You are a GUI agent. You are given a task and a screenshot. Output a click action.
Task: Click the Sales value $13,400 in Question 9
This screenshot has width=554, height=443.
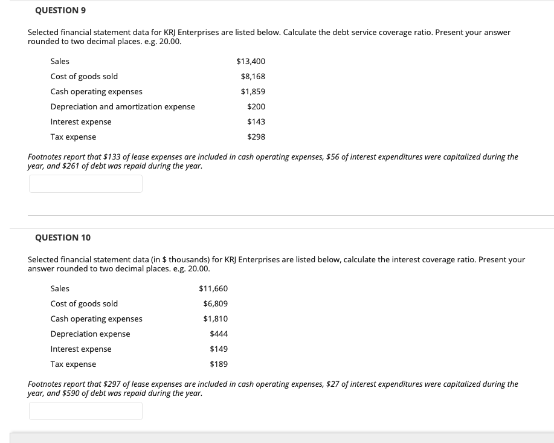(x=250, y=61)
